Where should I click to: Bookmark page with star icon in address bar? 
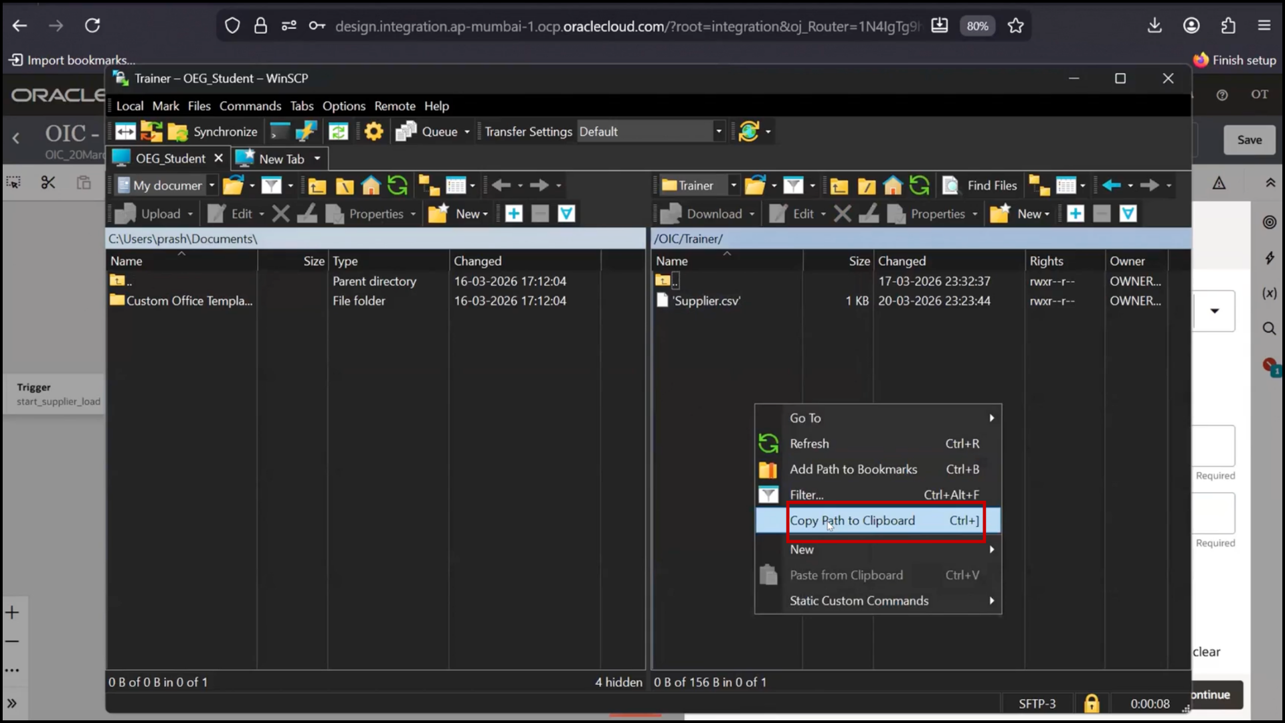coord(1016,25)
